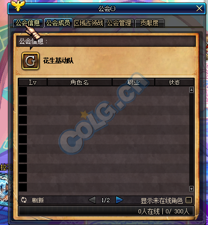Select the 公会管理 tab
208x225 pixels.
pos(119,23)
